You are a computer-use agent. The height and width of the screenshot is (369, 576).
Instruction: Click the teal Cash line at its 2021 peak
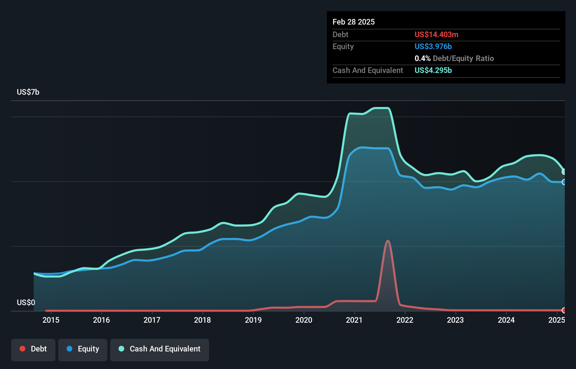click(381, 108)
